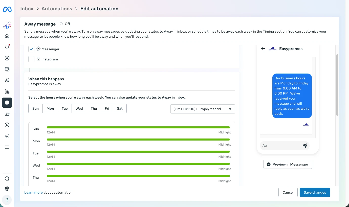This screenshot has height=207, width=349.
Task: Click the Save changes button
Action: pos(315,192)
